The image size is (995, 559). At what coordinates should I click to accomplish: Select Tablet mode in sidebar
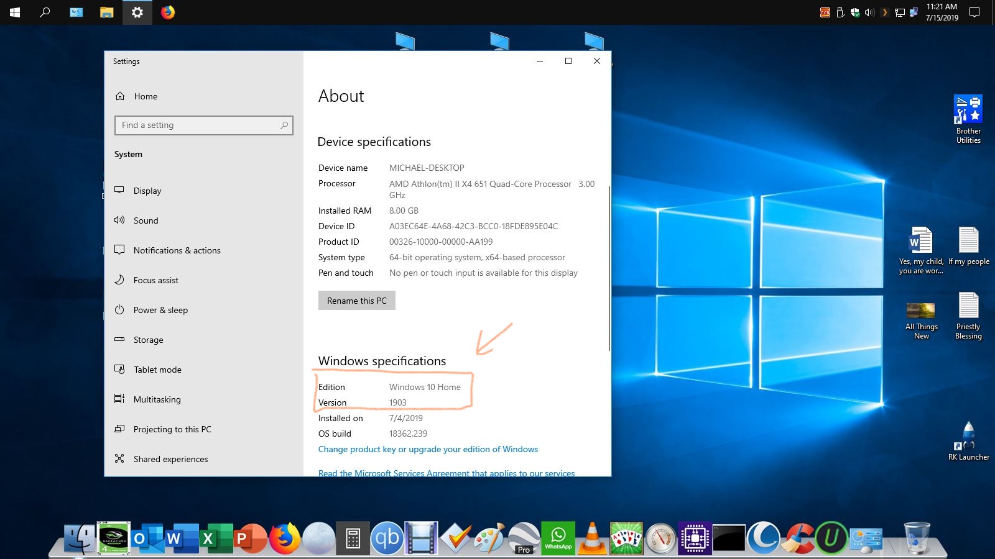point(148,370)
